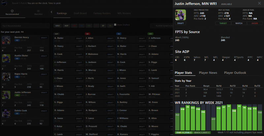This screenshot has height=136, width=264.
Task: Click the blue RB column header badge
Action: (119, 34)
